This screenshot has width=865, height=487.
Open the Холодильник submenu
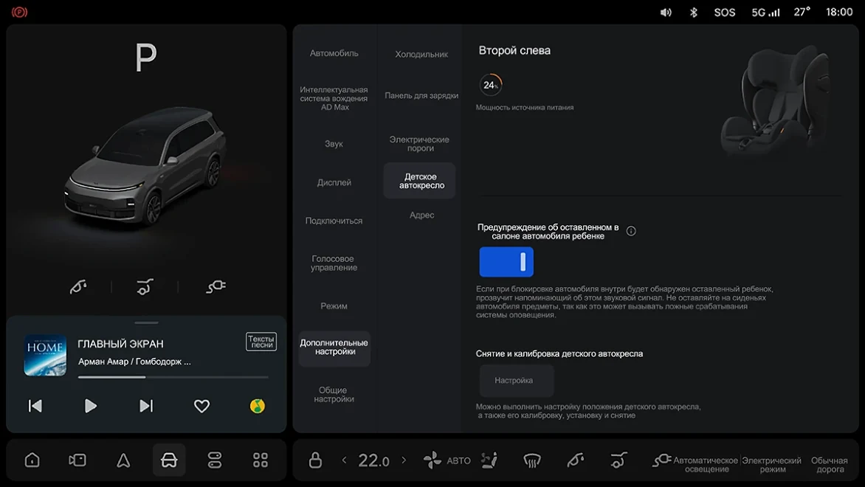tap(421, 55)
